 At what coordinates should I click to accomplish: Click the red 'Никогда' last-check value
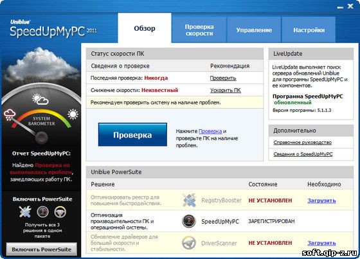tap(156, 78)
